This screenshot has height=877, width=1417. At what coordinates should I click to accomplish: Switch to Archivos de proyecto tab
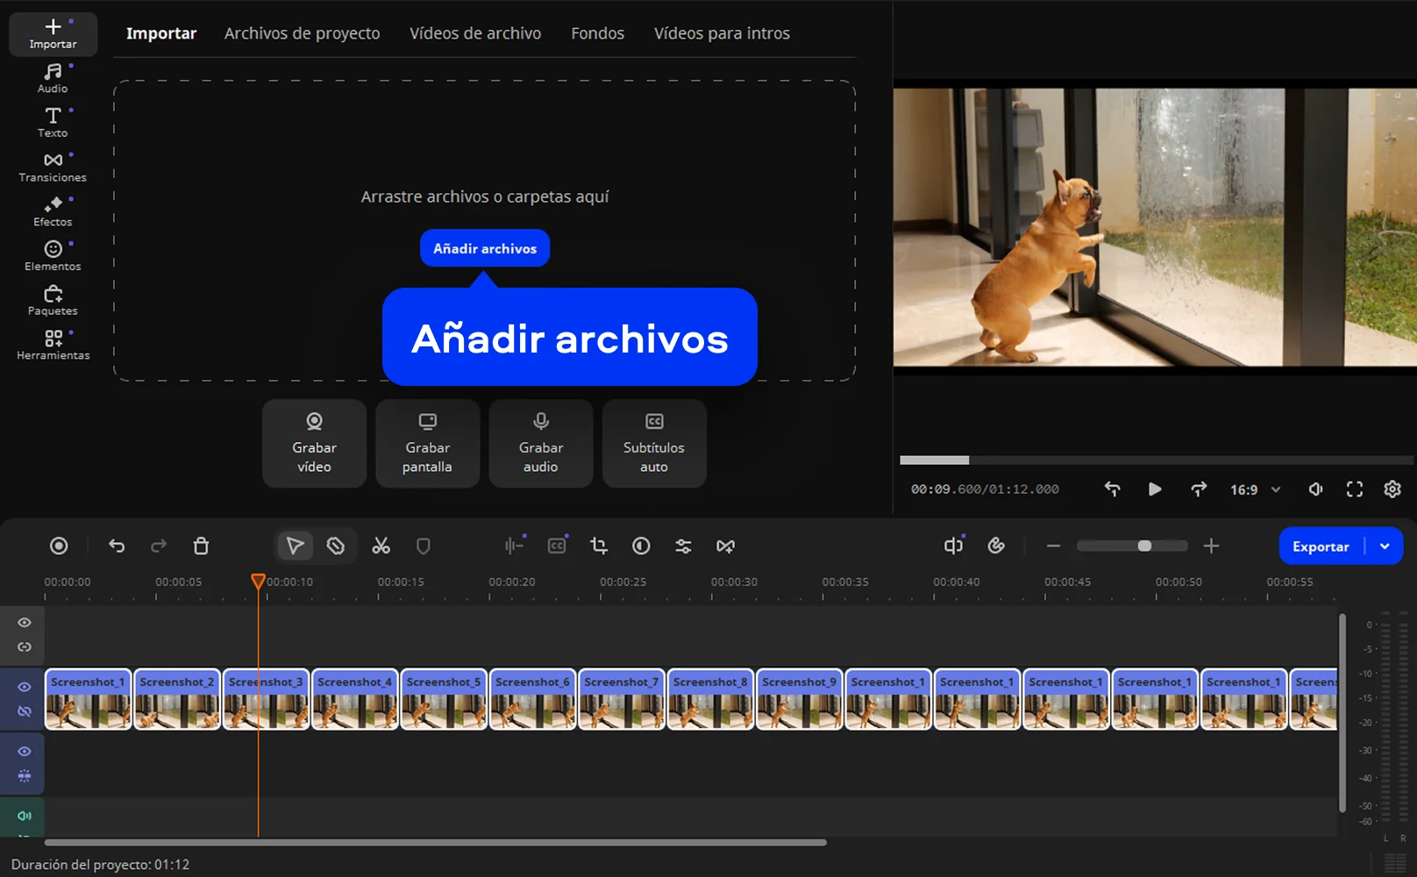coord(302,33)
